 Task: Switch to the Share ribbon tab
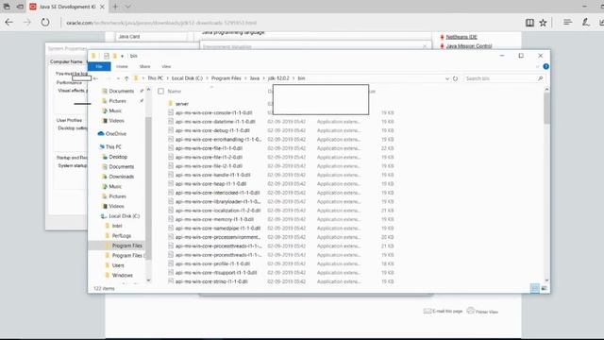coord(144,66)
